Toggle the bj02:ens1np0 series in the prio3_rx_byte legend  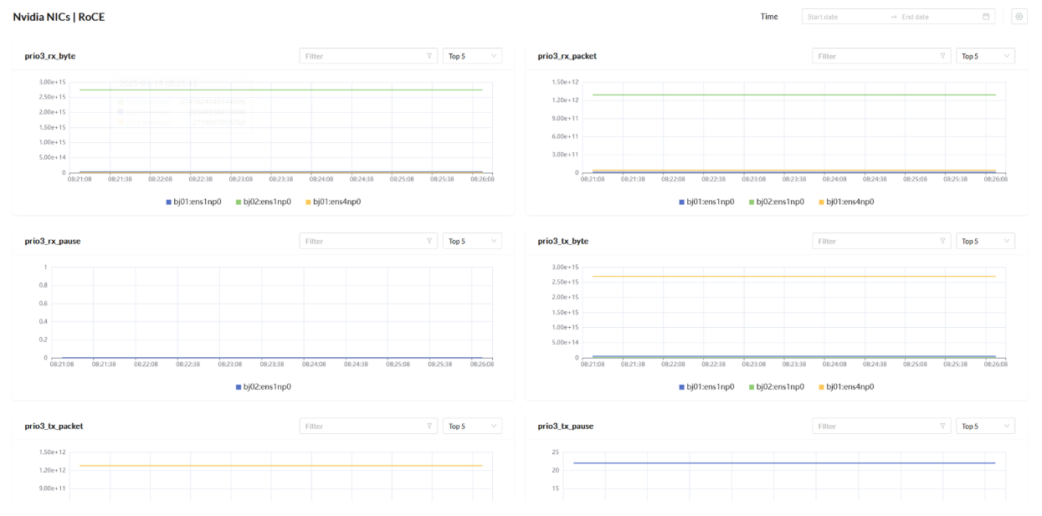[x=267, y=202]
